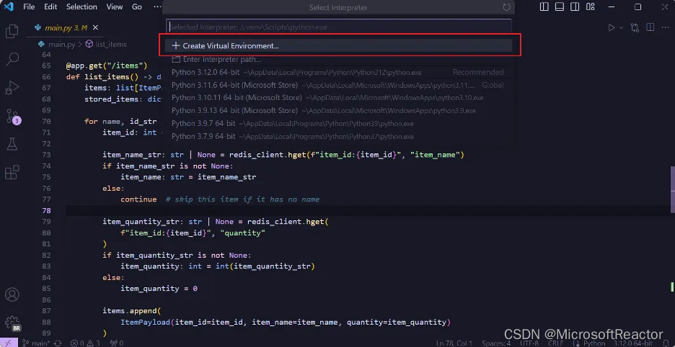Choose Enter interpreter path option
The height and width of the screenshot is (347, 675).
339,59
